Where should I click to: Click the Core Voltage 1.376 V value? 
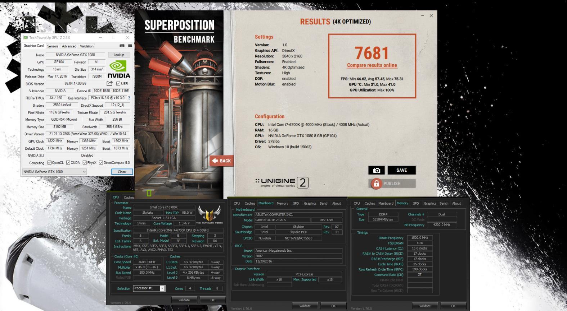click(x=184, y=223)
